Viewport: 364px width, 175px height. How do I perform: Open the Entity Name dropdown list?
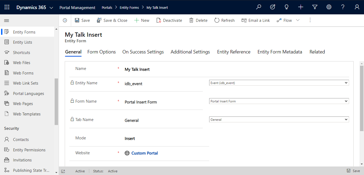[279, 83]
